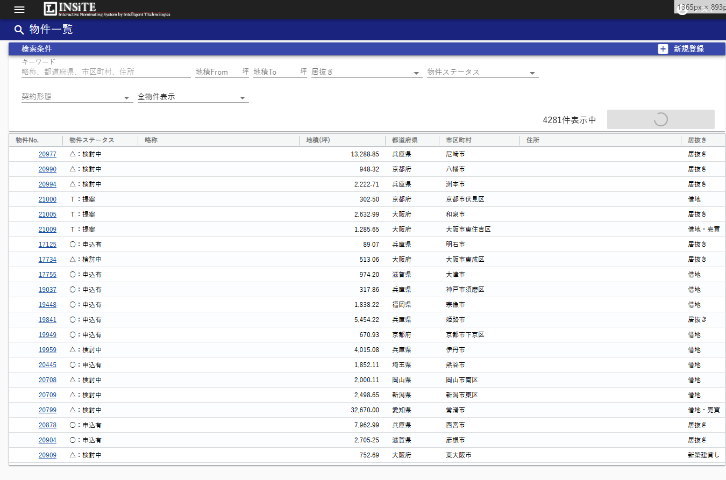Open property number 20909 link

(47, 455)
